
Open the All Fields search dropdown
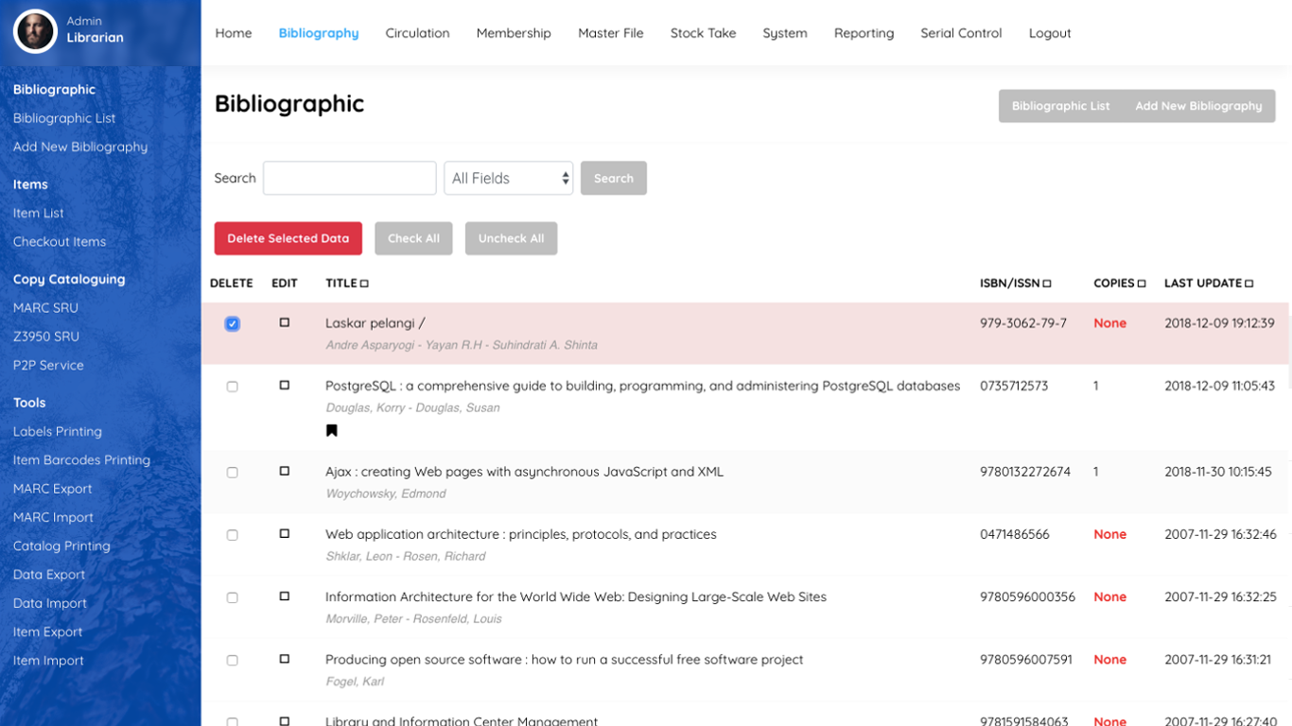509,178
